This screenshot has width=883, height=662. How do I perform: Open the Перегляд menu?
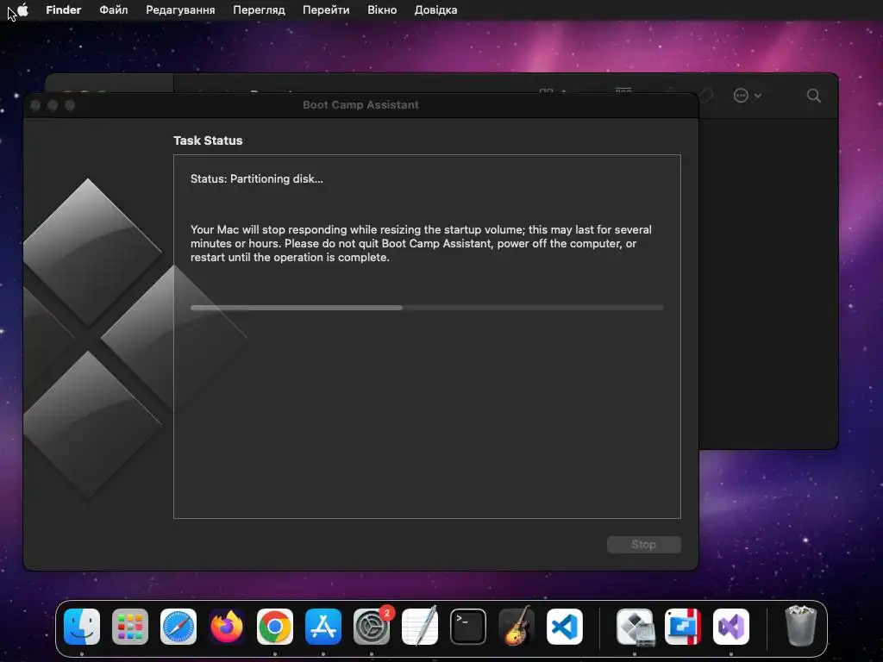coord(259,9)
